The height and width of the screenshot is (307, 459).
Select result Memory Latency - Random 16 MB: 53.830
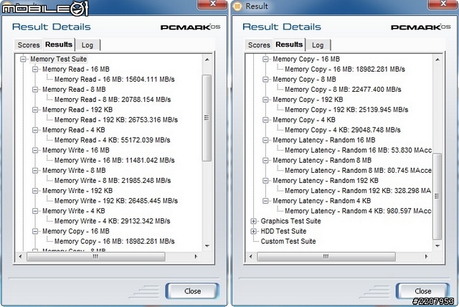(x=358, y=150)
